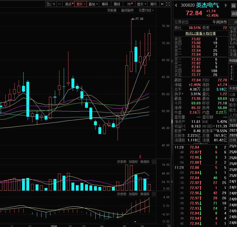Image resolution: width=237 pixels, height=227 pixels.
Task: Toggle the 简约 simple view
Action: (x=153, y=4)
